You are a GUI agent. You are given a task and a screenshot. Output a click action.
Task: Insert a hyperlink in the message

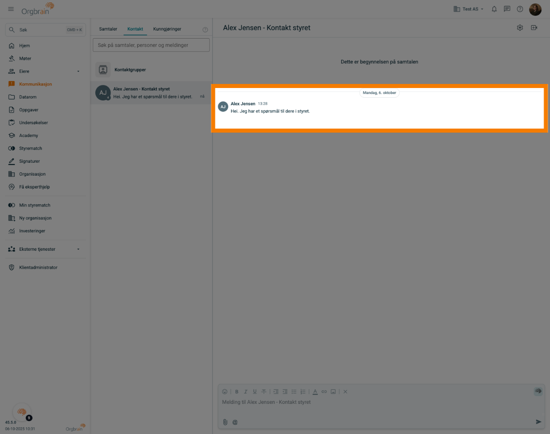pyautogui.click(x=324, y=391)
